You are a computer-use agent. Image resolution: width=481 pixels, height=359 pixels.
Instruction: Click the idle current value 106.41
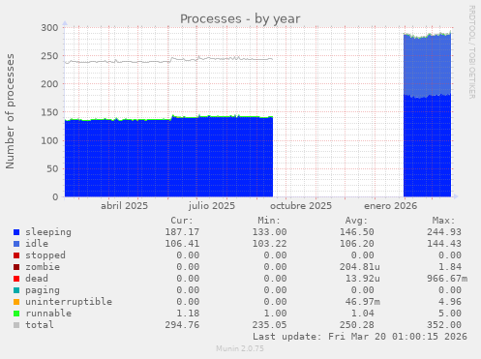(182, 244)
